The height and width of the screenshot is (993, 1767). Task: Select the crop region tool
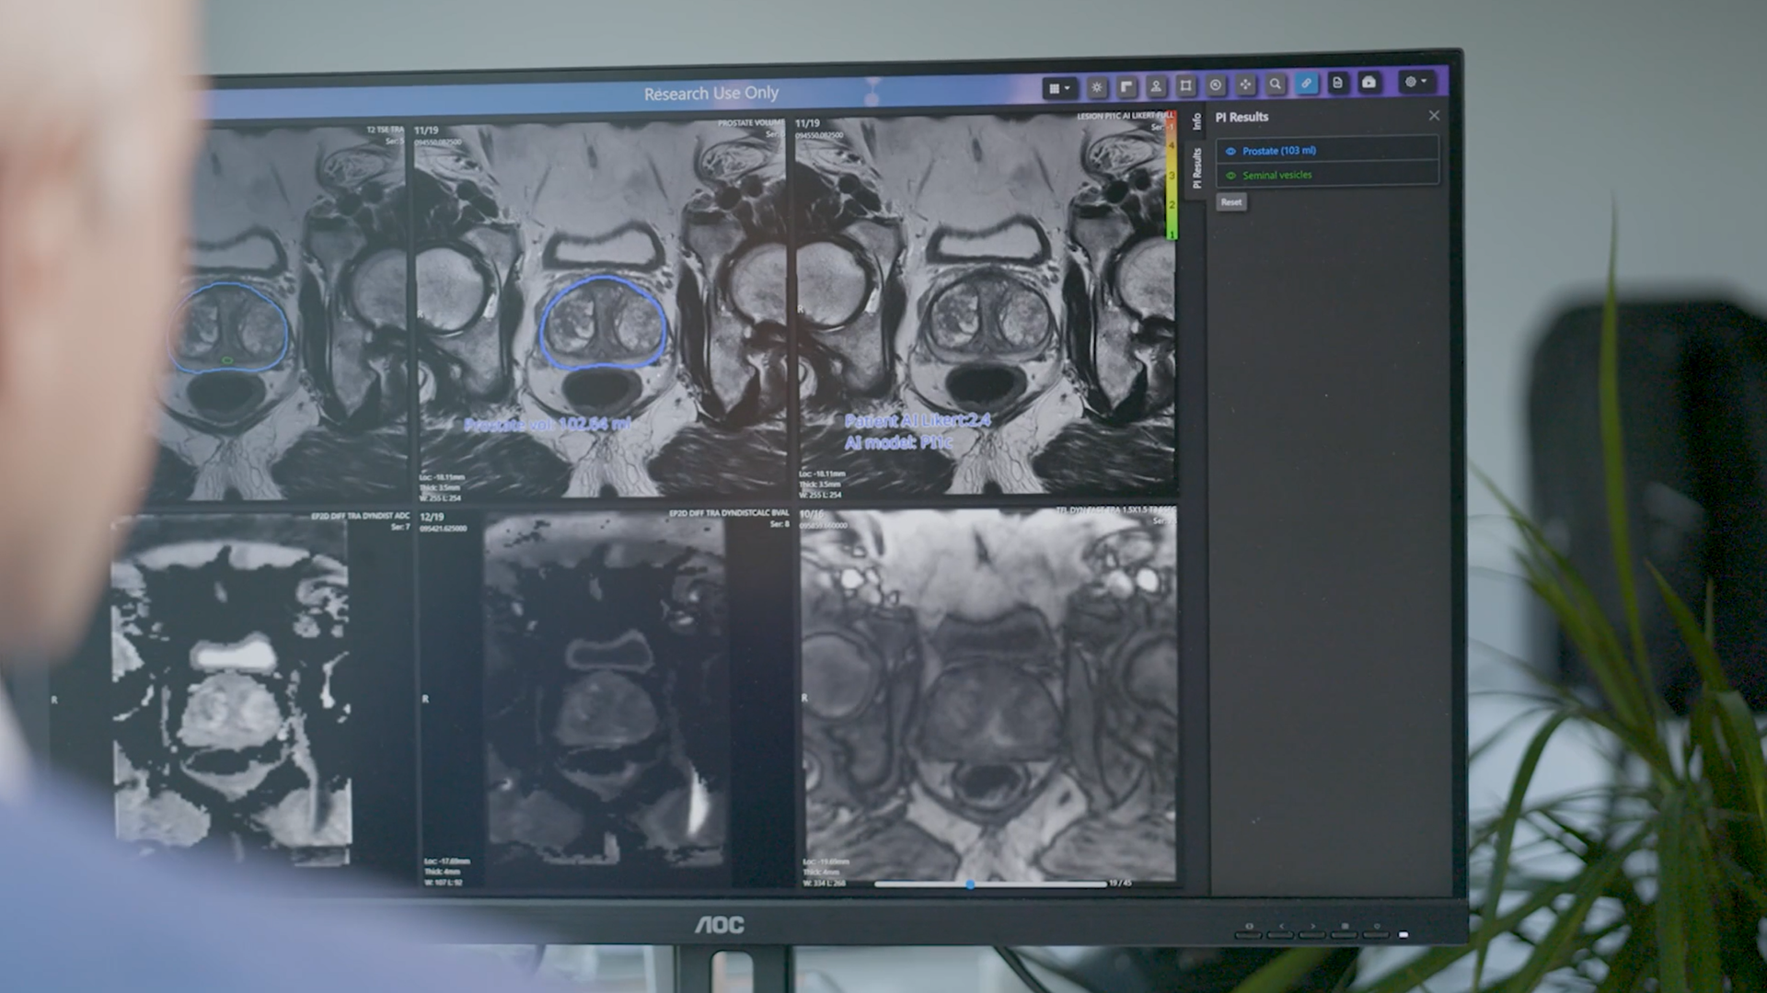pos(1186,86)
